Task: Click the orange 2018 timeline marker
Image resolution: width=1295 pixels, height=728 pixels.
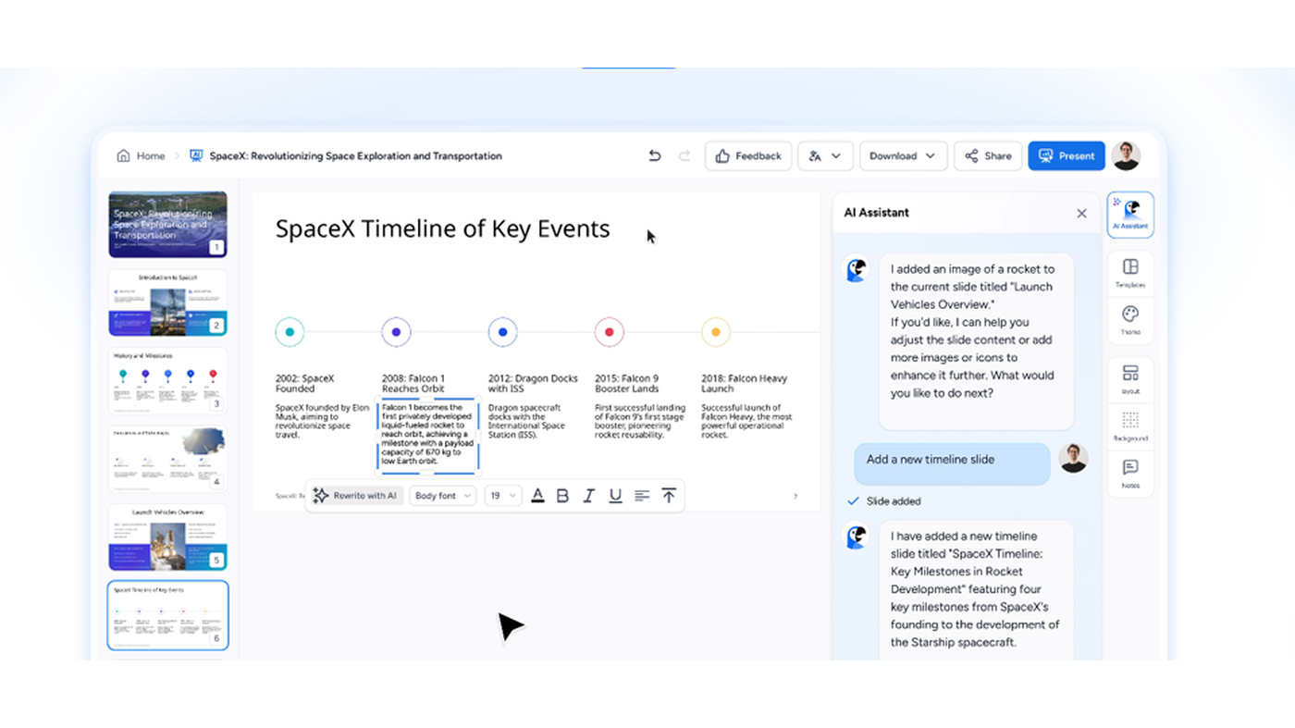Action: point(715,332)
